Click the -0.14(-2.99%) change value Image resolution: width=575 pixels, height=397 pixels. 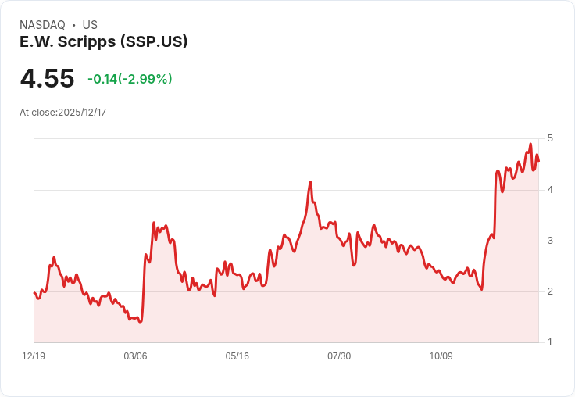click(130, 79)
